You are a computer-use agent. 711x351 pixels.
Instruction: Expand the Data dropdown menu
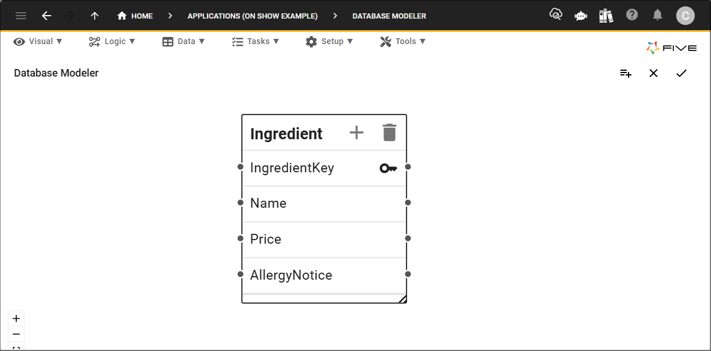point(184,41)
